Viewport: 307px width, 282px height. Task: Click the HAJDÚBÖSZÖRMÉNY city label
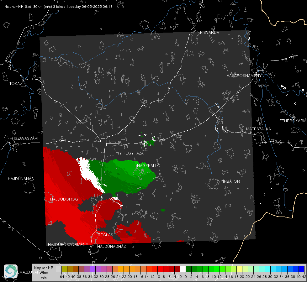coord(68,245)
